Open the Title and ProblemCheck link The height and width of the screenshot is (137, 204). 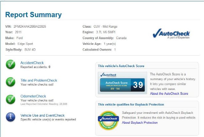(39, 80)
